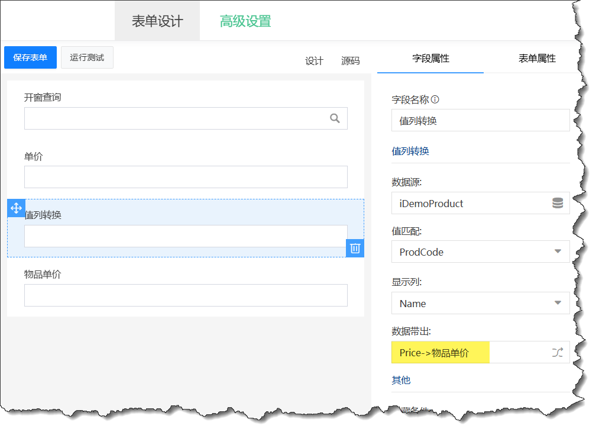Click the 运行测试 button
Image resolution: width=599 pixels, height=432 pixels.
point(87,57)
